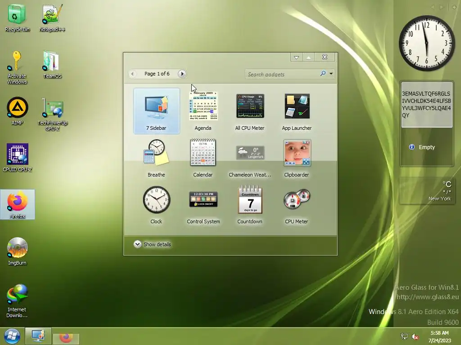Click the network tray icon
The image size is (461, 345).
coord(404,336)
